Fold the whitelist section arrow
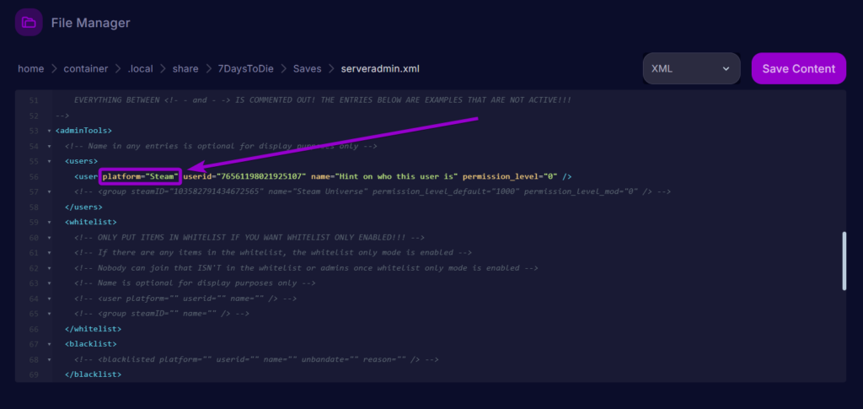Screen dimensions: 863x409 pyautogui.click(x=50, y=222)
